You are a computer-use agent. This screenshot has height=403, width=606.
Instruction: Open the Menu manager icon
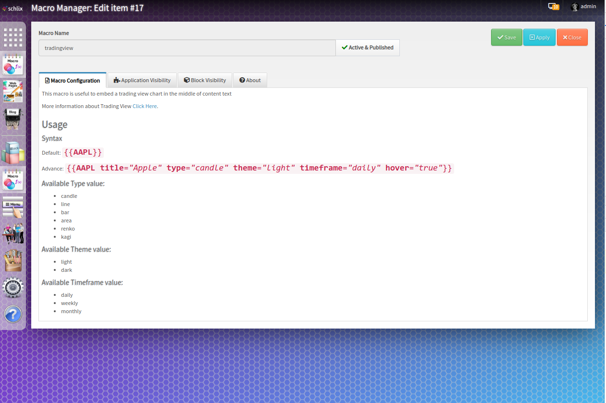click(13, 207)
